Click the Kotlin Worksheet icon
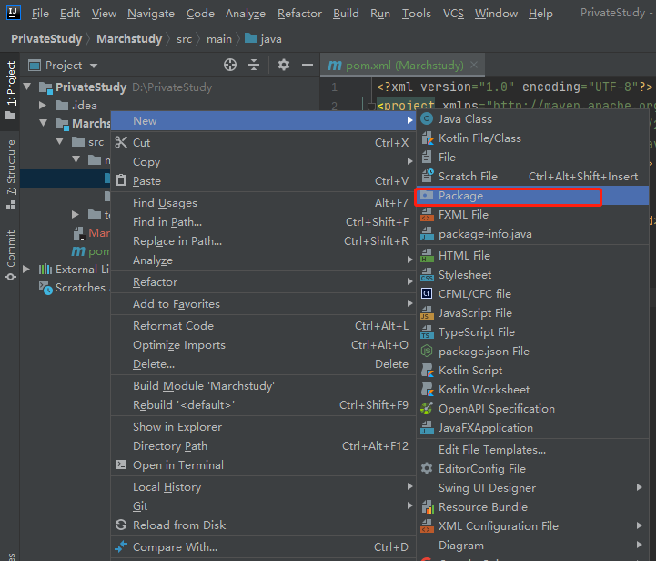Screen dimensions: 656x561 (427, 390)
